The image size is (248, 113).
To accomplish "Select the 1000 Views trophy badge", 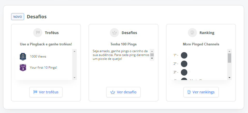I will (x=23, y=56).
